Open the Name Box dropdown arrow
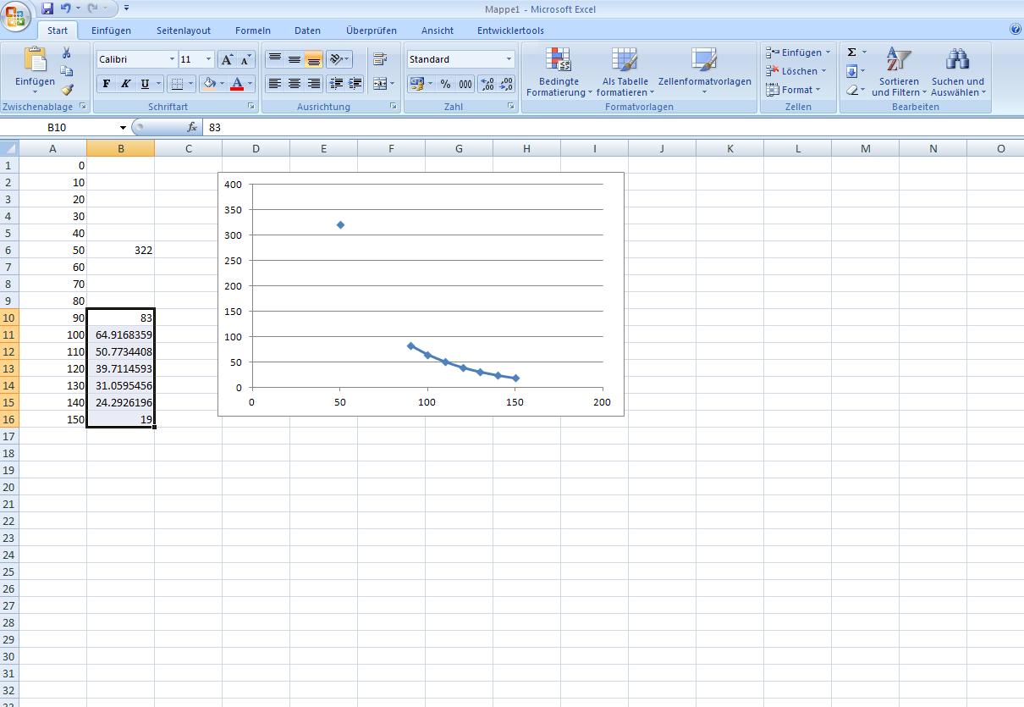This screenshot has height=707, width=1024. (123, 128)
